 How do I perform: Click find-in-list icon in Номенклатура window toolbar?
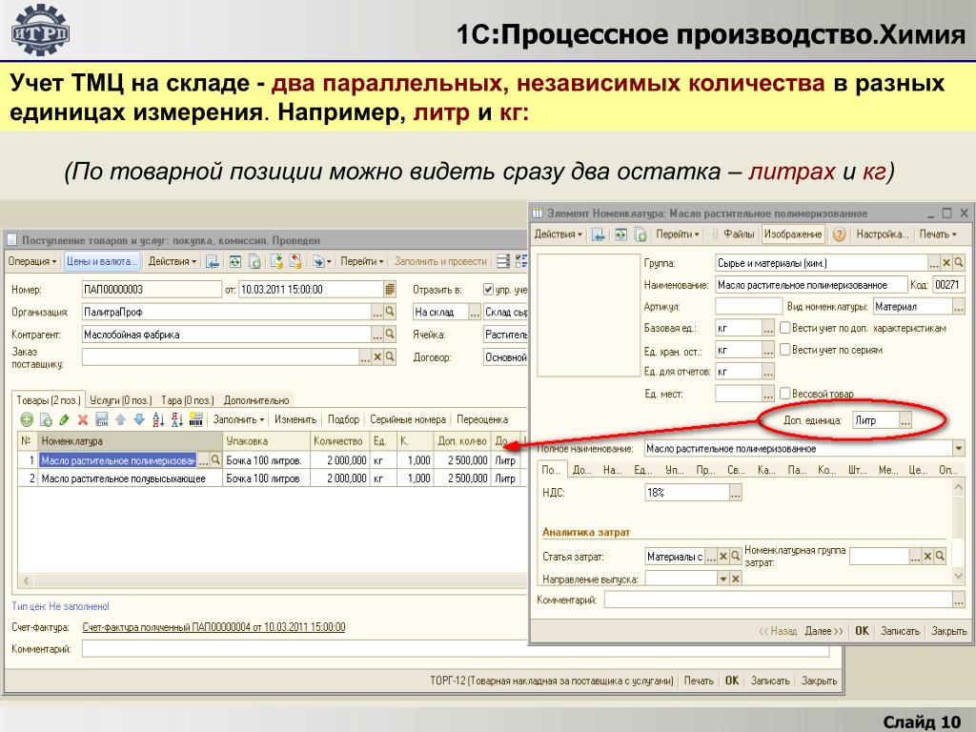click(x=599, y=234)
